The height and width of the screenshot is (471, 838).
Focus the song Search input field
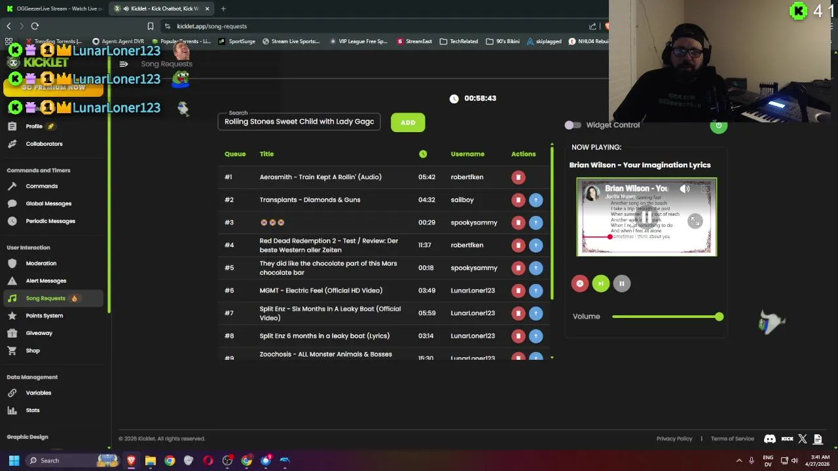tap(299, 122)
